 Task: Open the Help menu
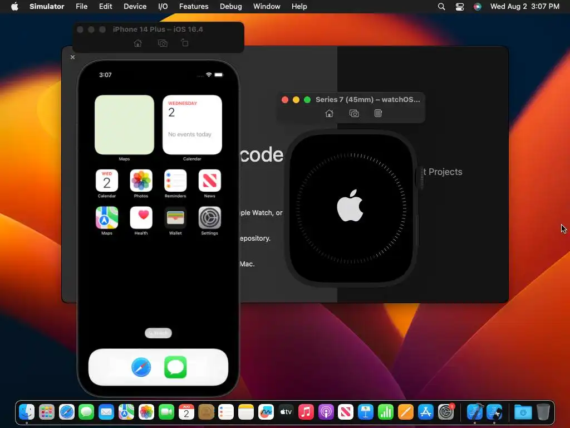299,7
